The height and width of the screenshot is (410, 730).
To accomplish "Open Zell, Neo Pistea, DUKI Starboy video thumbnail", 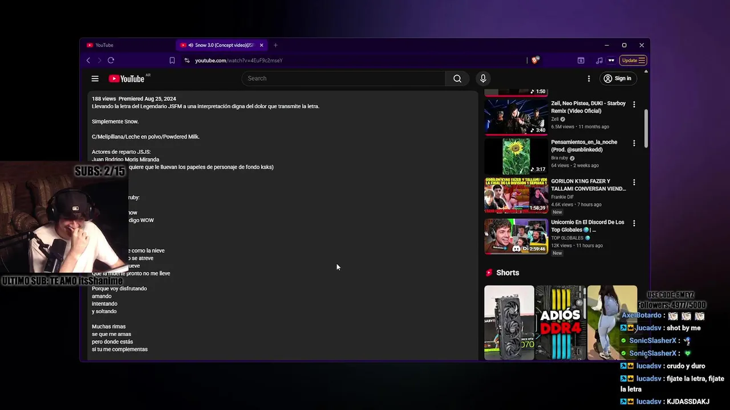I will [x=516, y=116].
